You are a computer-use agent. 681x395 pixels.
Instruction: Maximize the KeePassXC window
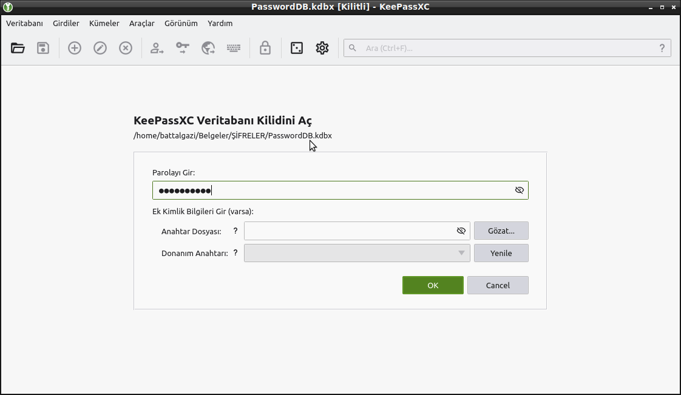tap(662, 7)
